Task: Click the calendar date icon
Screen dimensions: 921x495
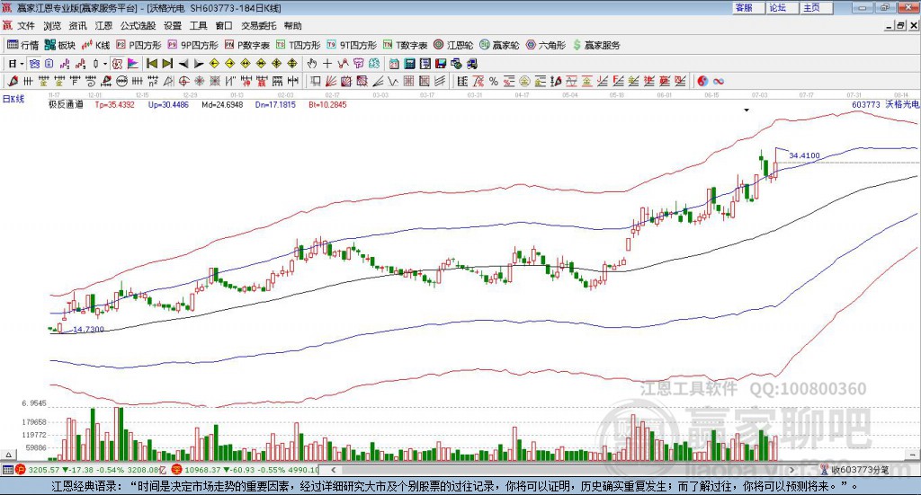Action: click(x=394, y=64)
